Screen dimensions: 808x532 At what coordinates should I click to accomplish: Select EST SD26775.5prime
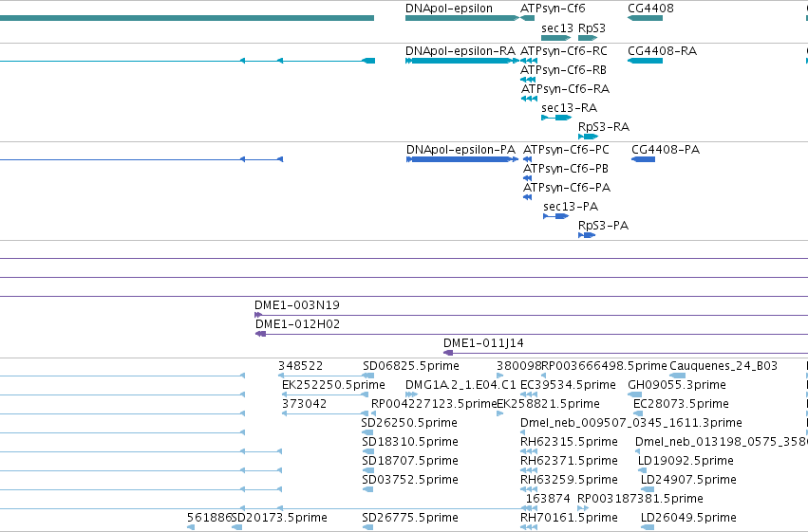tap(409, 518)
